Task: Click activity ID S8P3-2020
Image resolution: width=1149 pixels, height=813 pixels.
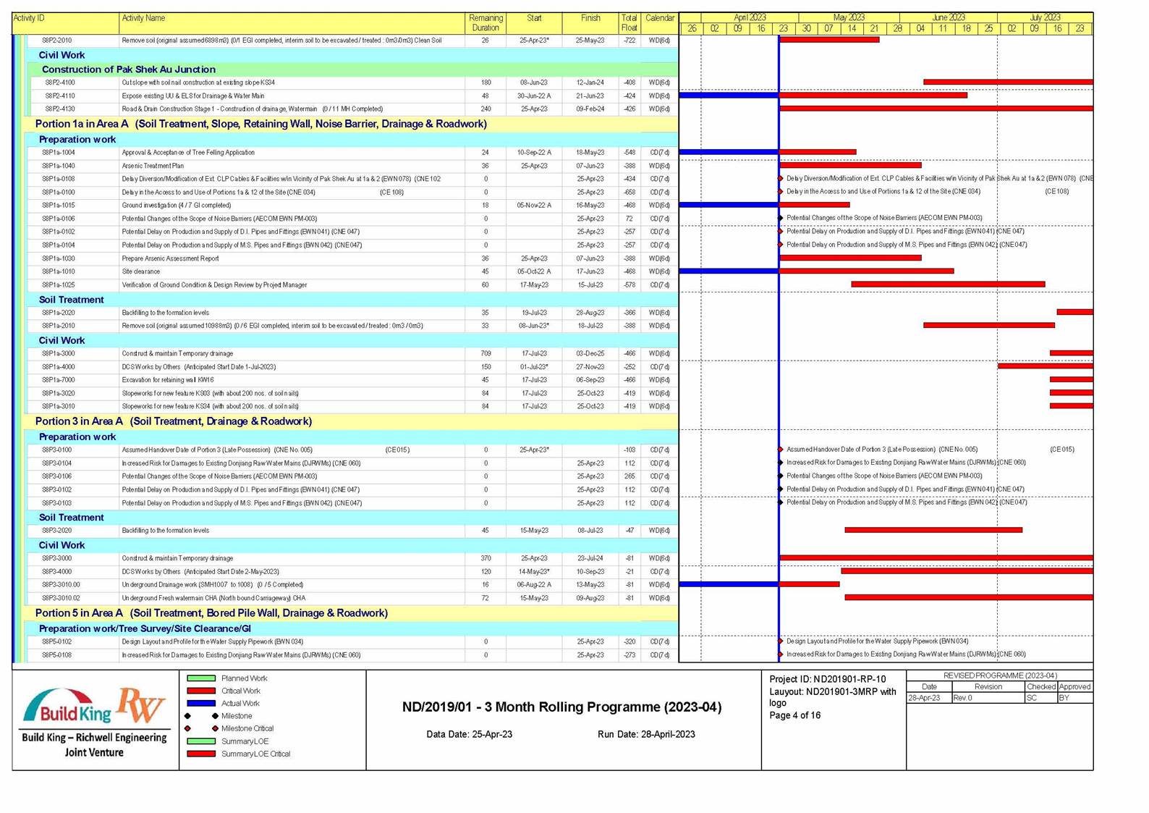Action: coord(56,531)
